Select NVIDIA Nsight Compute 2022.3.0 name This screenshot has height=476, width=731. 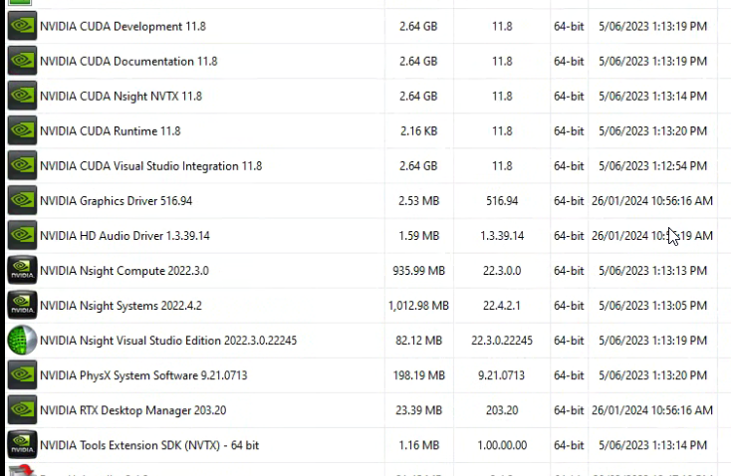point(124,271)
